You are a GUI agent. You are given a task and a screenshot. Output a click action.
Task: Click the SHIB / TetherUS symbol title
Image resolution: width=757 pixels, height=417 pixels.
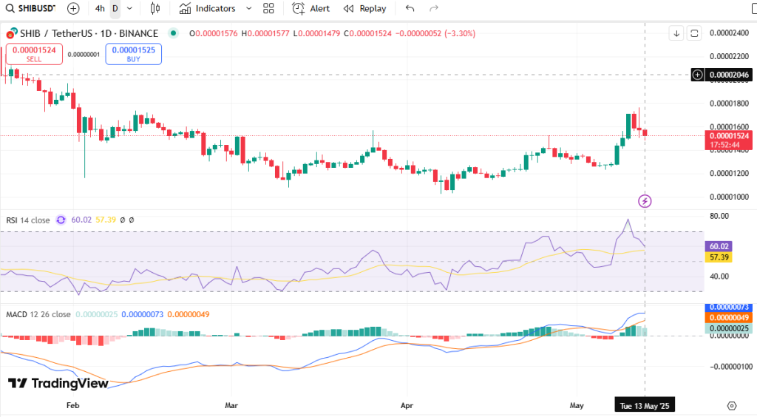pyautogui.click(x=89, y=33)
